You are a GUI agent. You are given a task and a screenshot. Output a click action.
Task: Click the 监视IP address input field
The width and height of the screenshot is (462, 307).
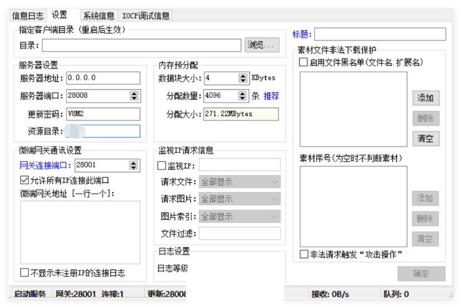[239, 165]
